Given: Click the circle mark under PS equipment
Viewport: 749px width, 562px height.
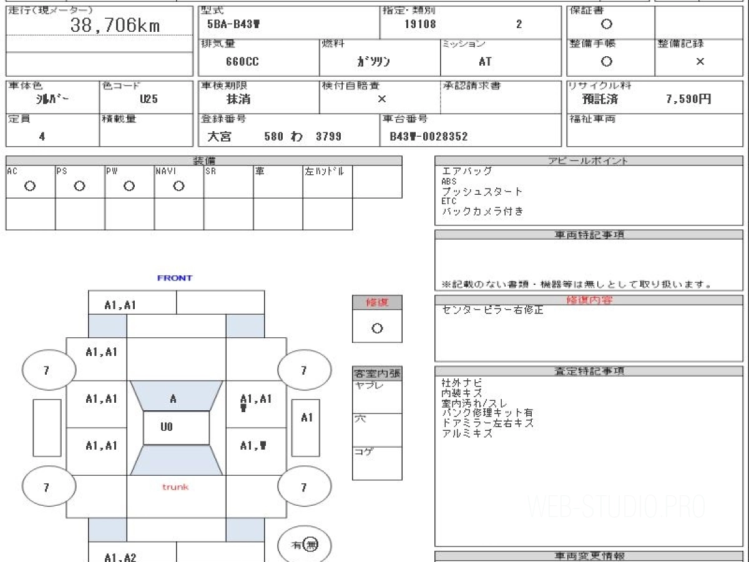Looking at the screenshot, I should coord(79,186).
